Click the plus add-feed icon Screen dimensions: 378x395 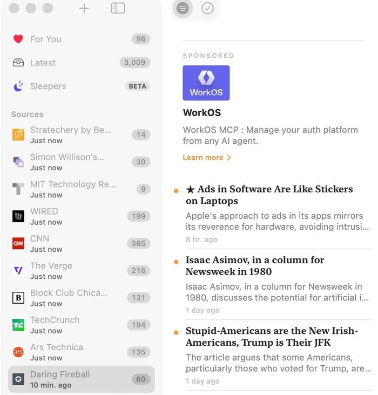84,8
